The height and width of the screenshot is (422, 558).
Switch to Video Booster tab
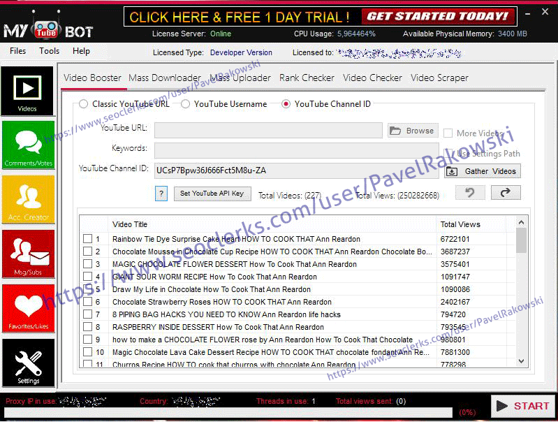pos(92,78)
